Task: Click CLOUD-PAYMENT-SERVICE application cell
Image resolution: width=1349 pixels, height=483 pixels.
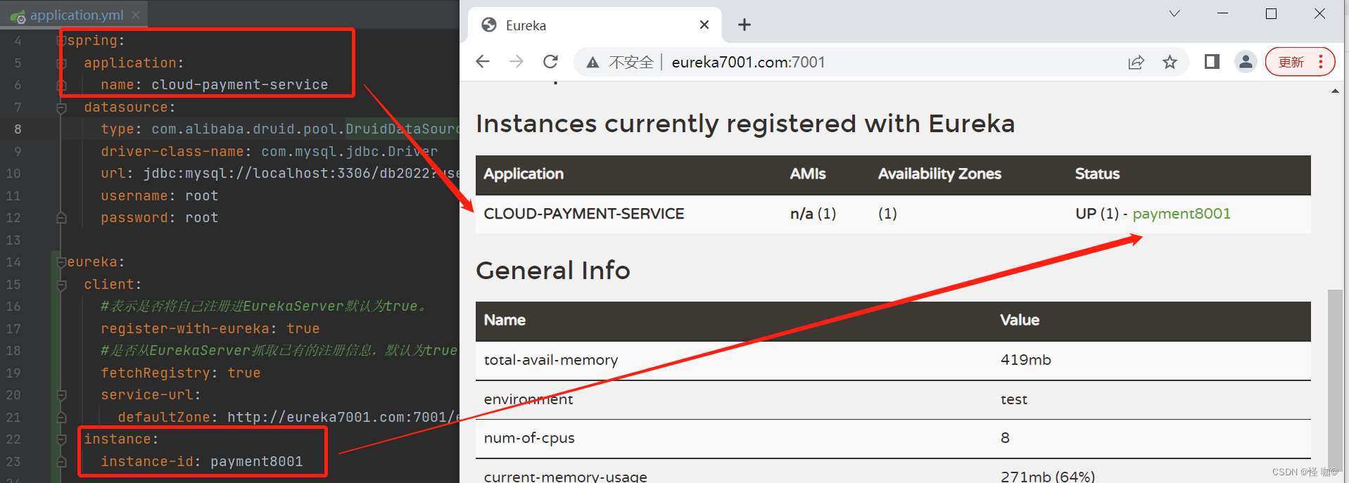Action: pos(584,214)
